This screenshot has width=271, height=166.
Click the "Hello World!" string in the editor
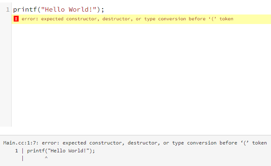tap(69, 10)
